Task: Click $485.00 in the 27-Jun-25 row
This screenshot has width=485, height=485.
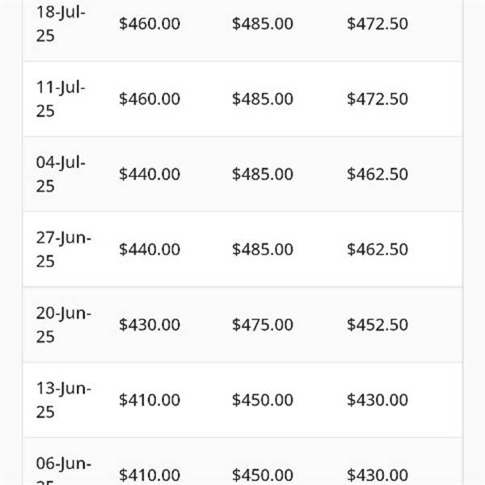Action: tap(263, 249)
